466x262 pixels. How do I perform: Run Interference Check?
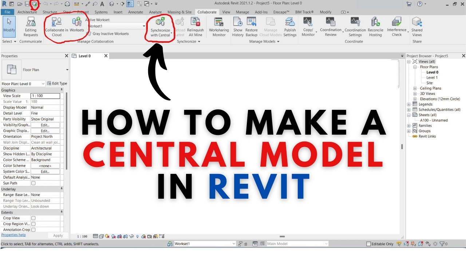pyautogui.click(x=396, y=27)
